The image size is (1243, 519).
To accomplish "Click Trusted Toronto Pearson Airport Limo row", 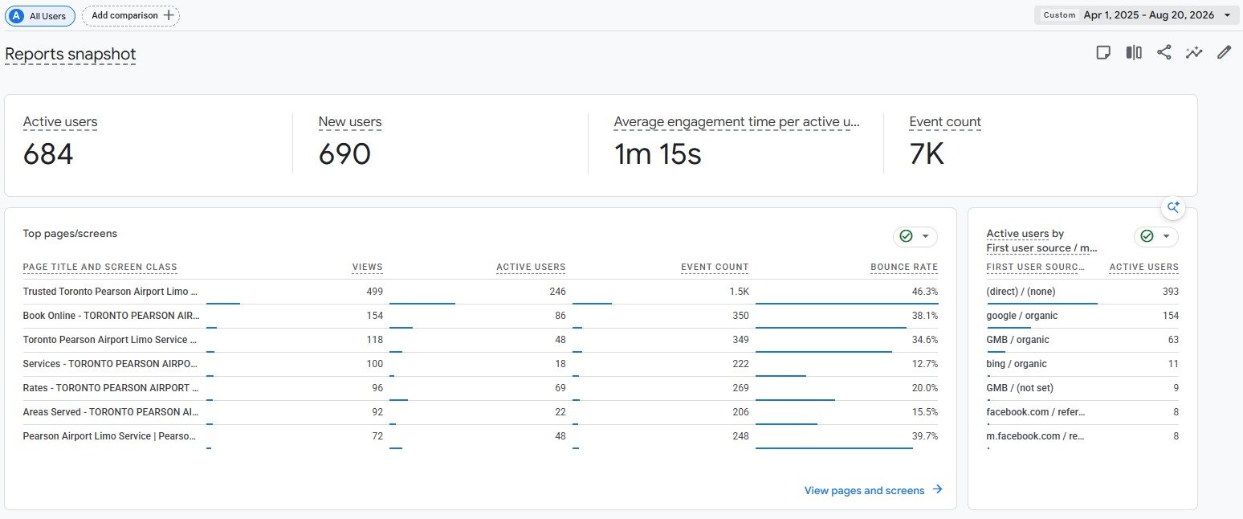I will tap(480, 292).
